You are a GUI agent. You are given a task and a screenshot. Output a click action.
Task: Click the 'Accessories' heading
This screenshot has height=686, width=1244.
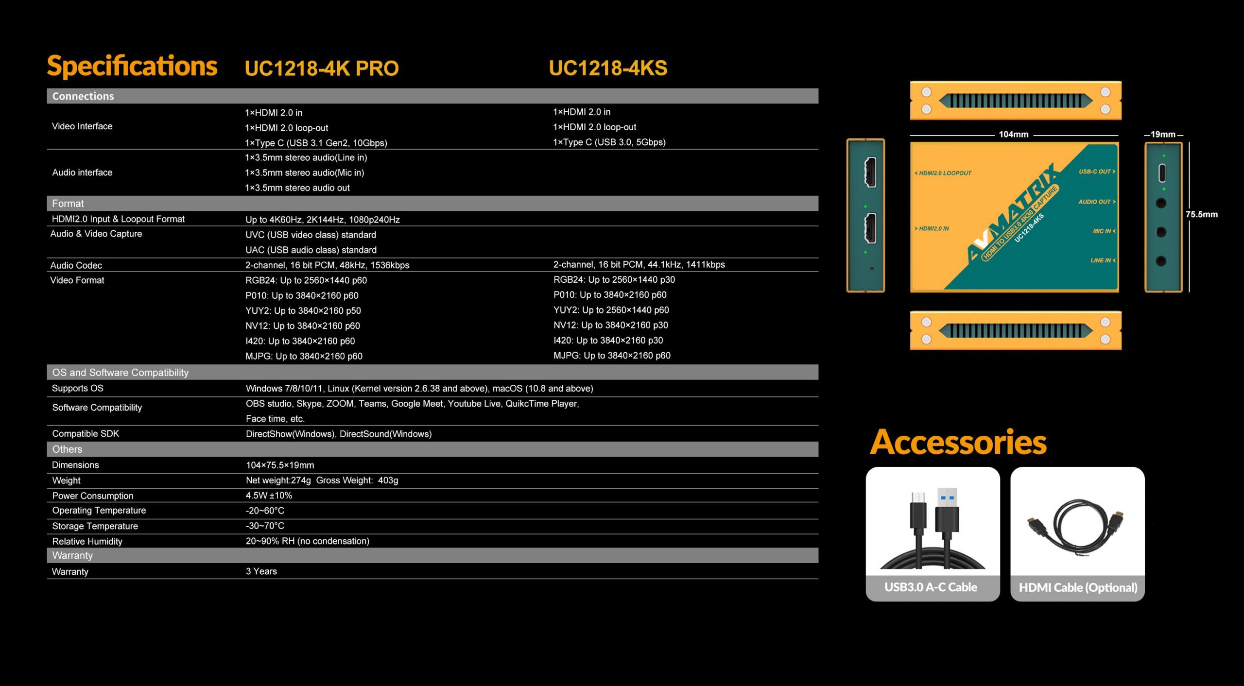tap(958, 443)
